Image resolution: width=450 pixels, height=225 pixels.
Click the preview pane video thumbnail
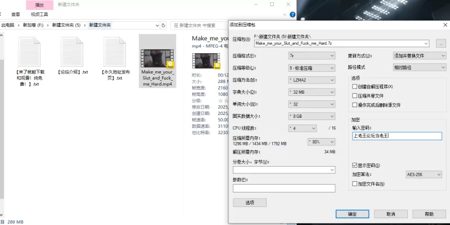[206, 61]
